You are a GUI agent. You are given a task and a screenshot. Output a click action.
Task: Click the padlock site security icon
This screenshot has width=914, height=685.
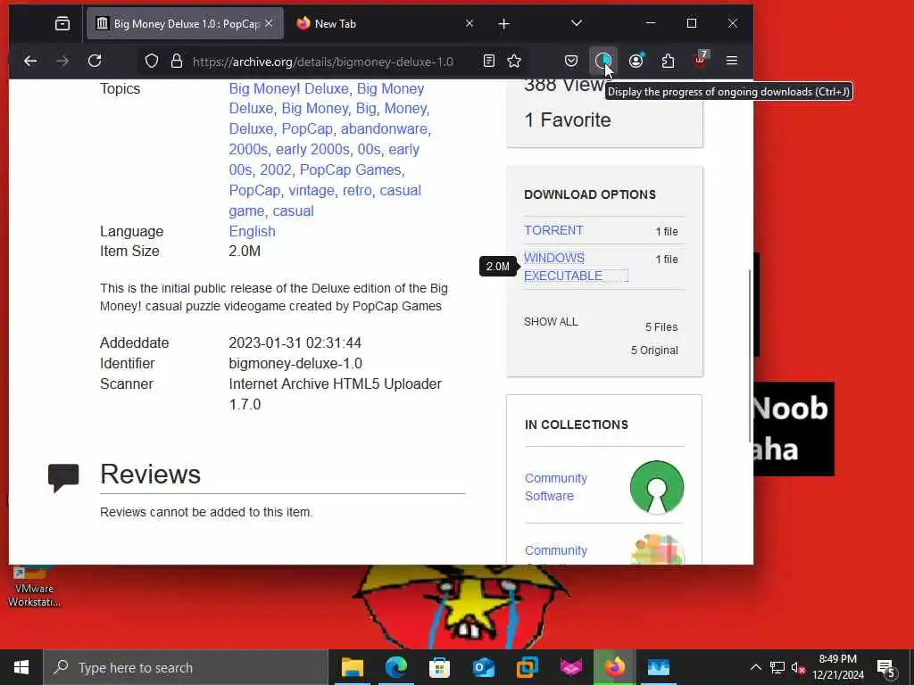pos(177,62)
